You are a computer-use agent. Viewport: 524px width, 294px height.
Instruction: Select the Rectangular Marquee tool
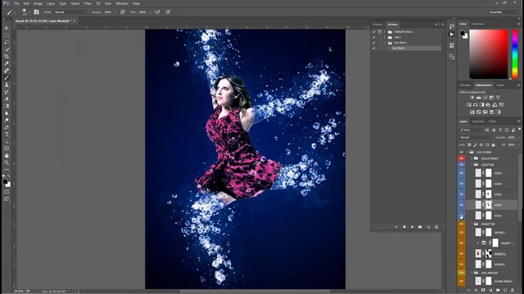pyautogui.click(x=7, y=35)
